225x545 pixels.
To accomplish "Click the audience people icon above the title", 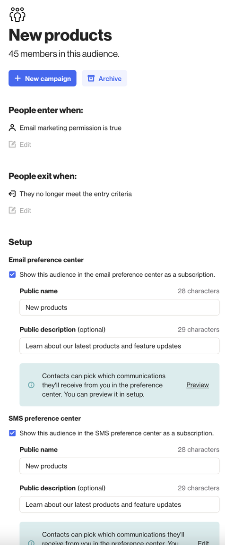I will pyautogui.click(x=17, y=15).
